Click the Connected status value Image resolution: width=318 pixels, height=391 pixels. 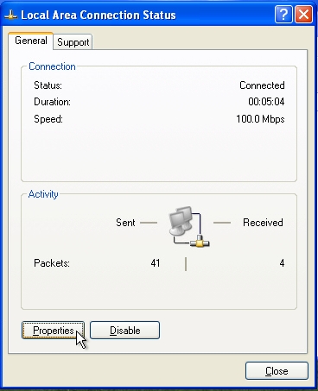click(262, 85)
